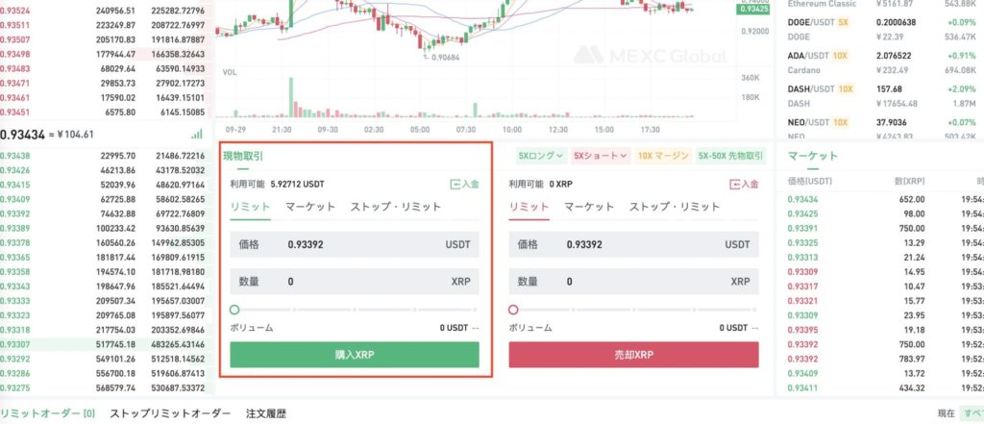The width and height of the screenshot is (984, 424).
Task: Click the green deposit (入金) wallet icon
Action: (455, 184)
